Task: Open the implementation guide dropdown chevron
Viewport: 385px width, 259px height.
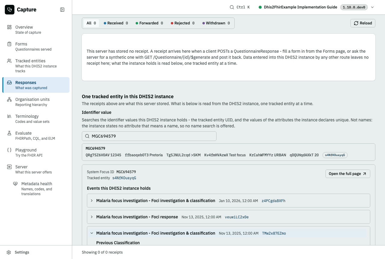Action: (372, 7)
